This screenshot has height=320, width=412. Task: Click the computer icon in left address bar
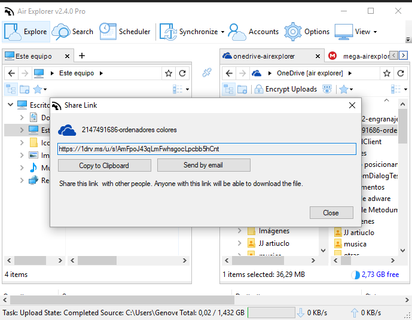[39, 73]
